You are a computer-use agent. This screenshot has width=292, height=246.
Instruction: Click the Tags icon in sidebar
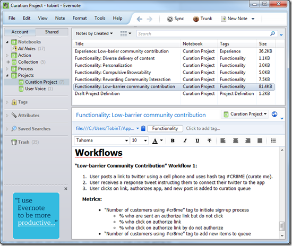[14, 102]
